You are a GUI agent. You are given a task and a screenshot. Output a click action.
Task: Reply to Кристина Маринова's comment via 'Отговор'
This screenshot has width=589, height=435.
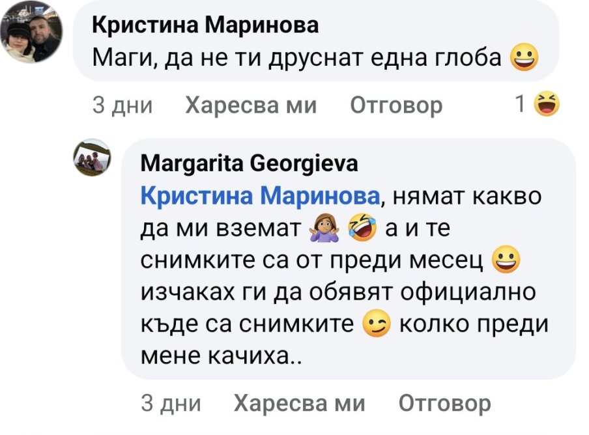[396, 104]
